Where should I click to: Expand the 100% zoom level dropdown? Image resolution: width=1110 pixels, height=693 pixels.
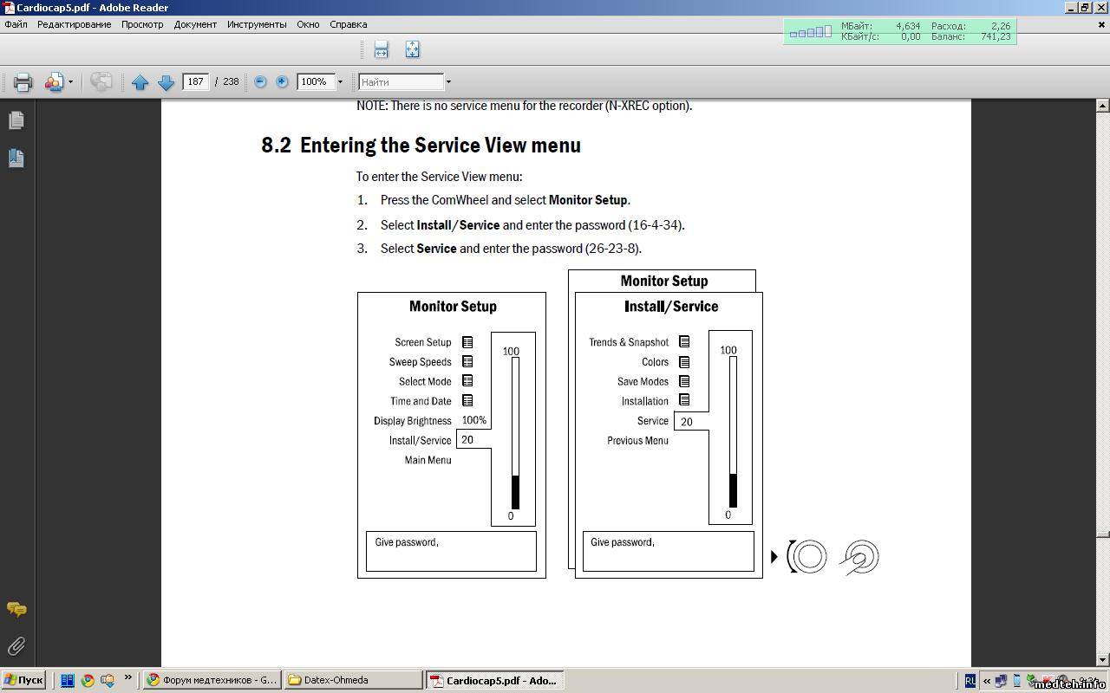point(340,82)
